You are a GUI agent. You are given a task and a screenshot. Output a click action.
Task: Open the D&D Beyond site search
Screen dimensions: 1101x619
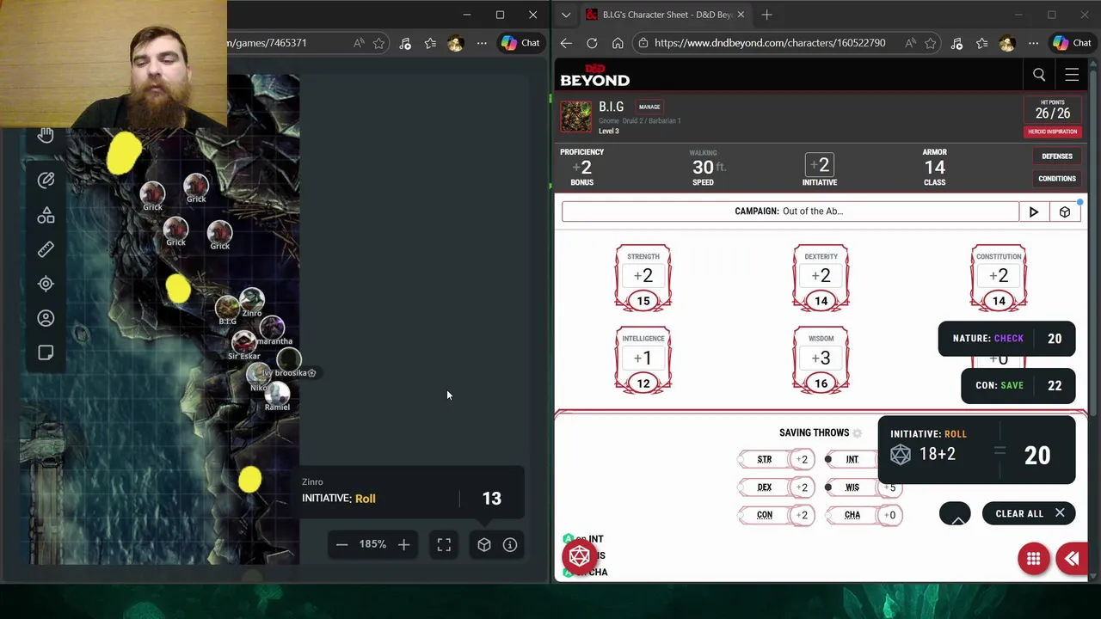point(1039,75)
